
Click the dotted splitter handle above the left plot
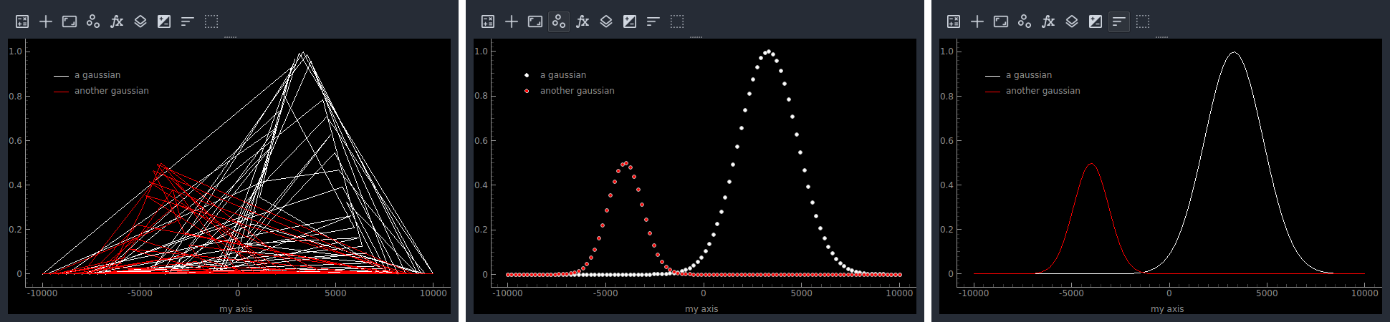(x=230, y=37)
